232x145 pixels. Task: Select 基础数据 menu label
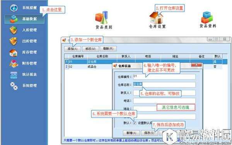pyautogui.click(x=29, y=19)
